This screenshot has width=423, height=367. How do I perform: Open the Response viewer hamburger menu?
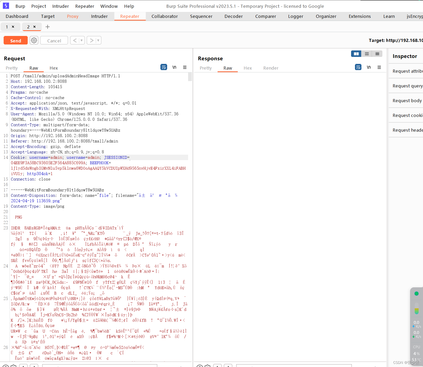(379, 67)
